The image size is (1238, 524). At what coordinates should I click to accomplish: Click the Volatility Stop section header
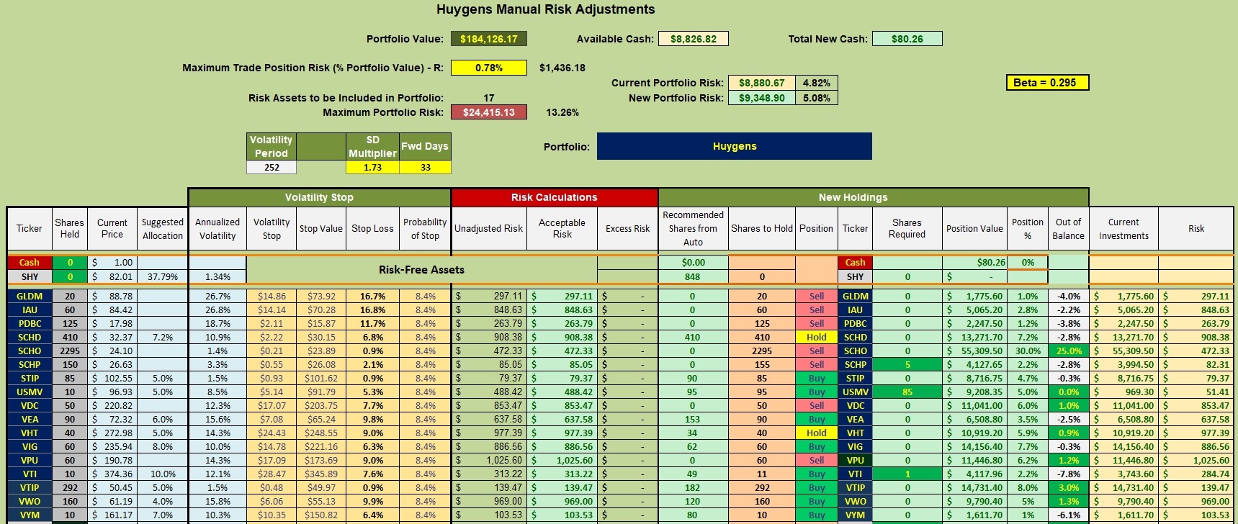(x=319, y=197)
